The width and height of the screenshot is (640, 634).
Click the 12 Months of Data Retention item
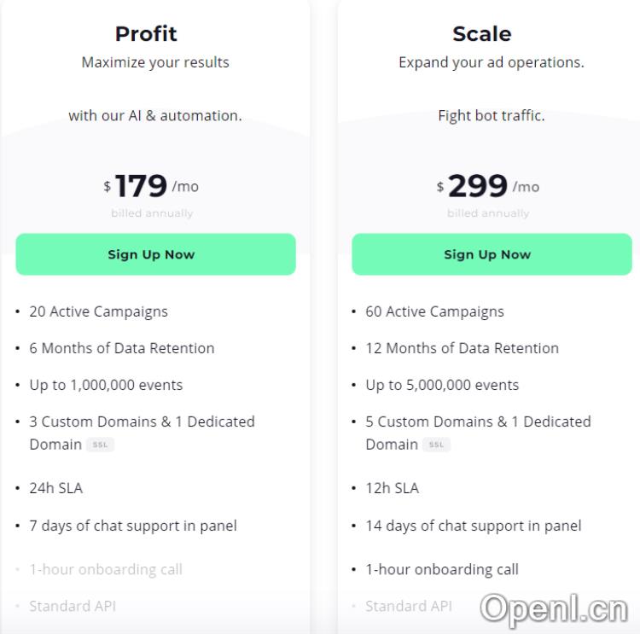point(462,348)
